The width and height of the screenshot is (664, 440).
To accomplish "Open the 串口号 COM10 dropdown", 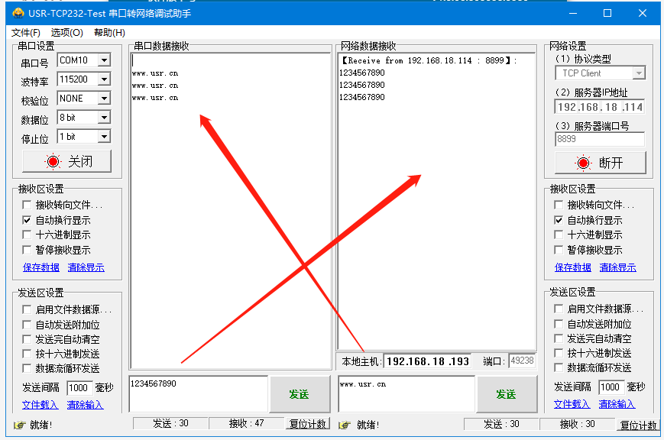I will tap(104, 60).
